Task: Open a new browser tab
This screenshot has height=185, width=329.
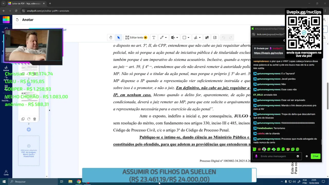Action: 50,4
